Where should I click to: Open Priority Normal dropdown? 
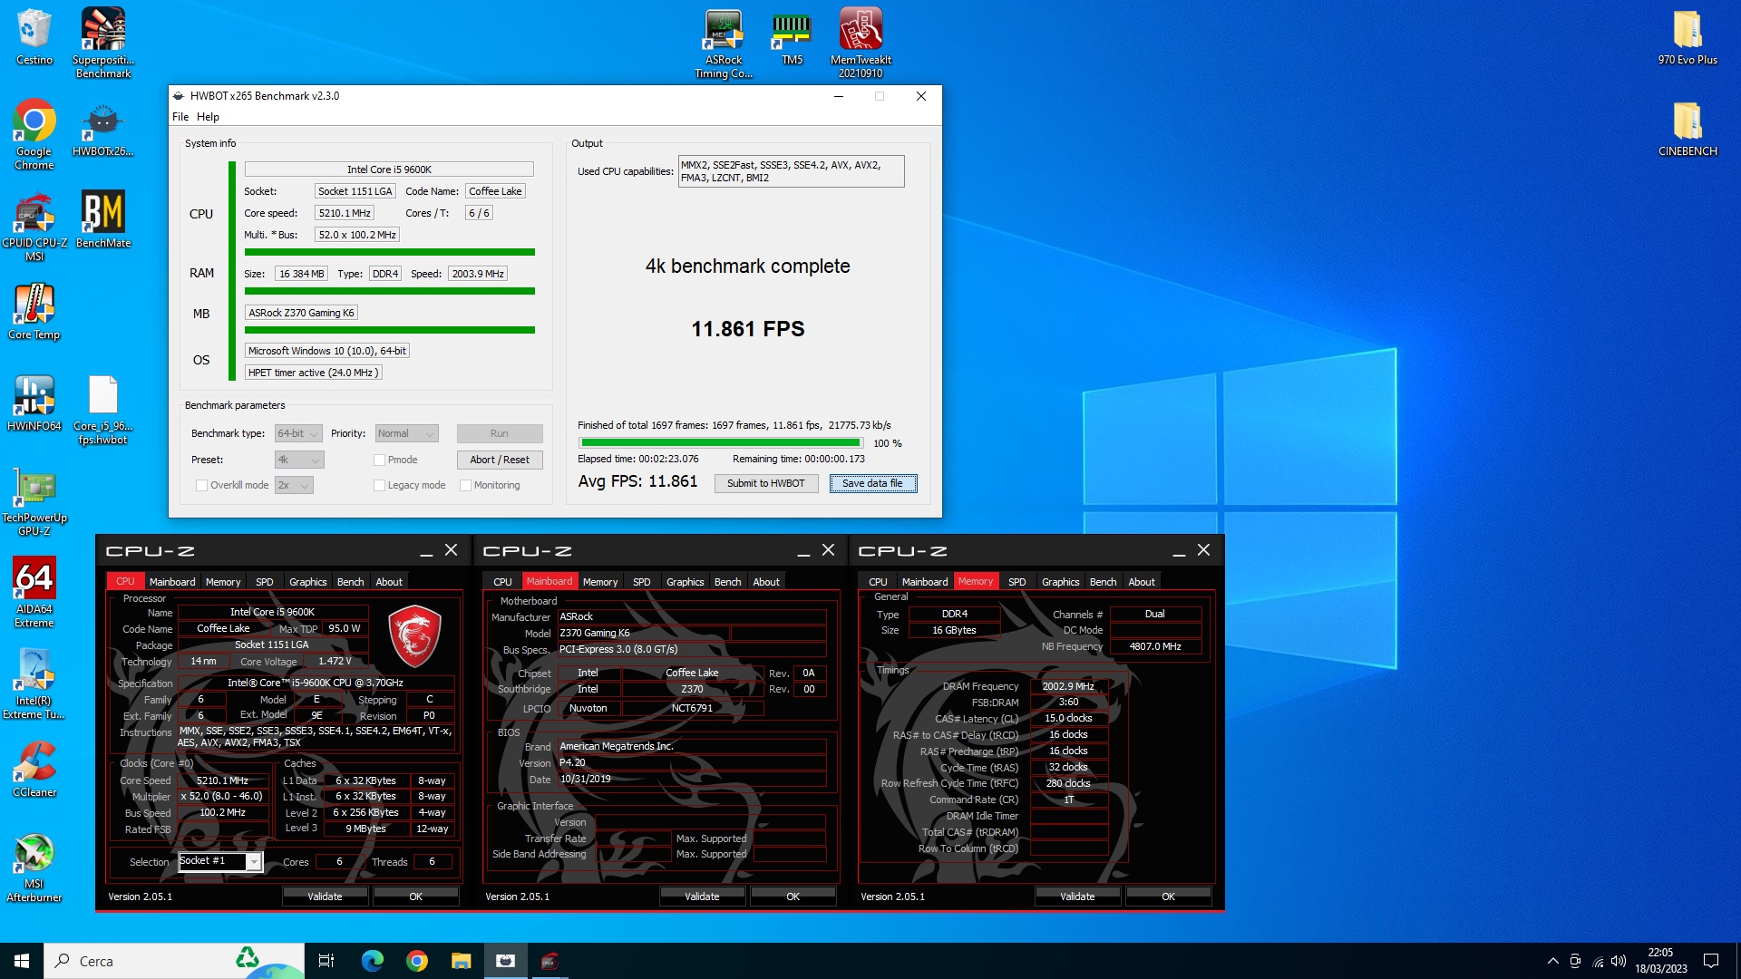407,433
